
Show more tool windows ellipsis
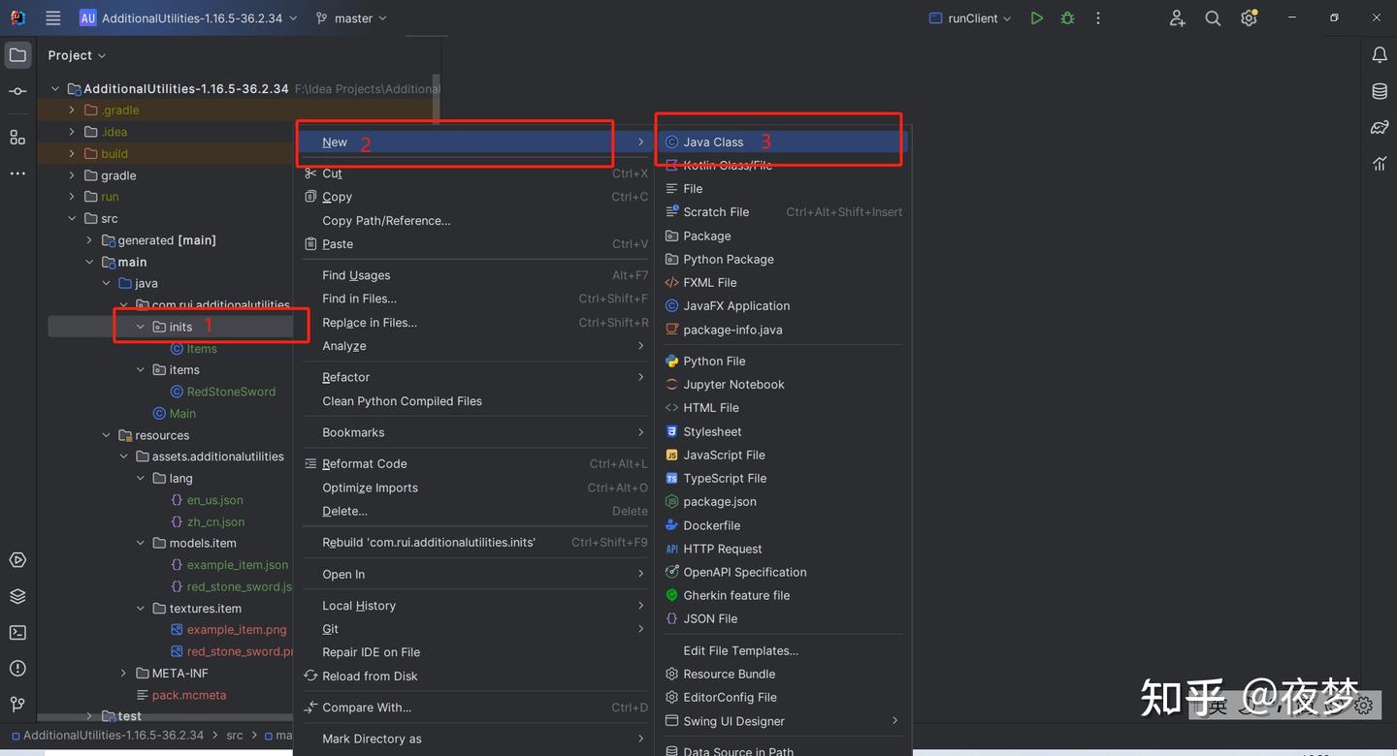tap(17, 173)
